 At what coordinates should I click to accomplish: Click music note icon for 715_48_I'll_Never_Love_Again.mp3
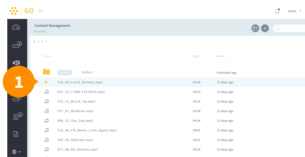click(46, 130)
